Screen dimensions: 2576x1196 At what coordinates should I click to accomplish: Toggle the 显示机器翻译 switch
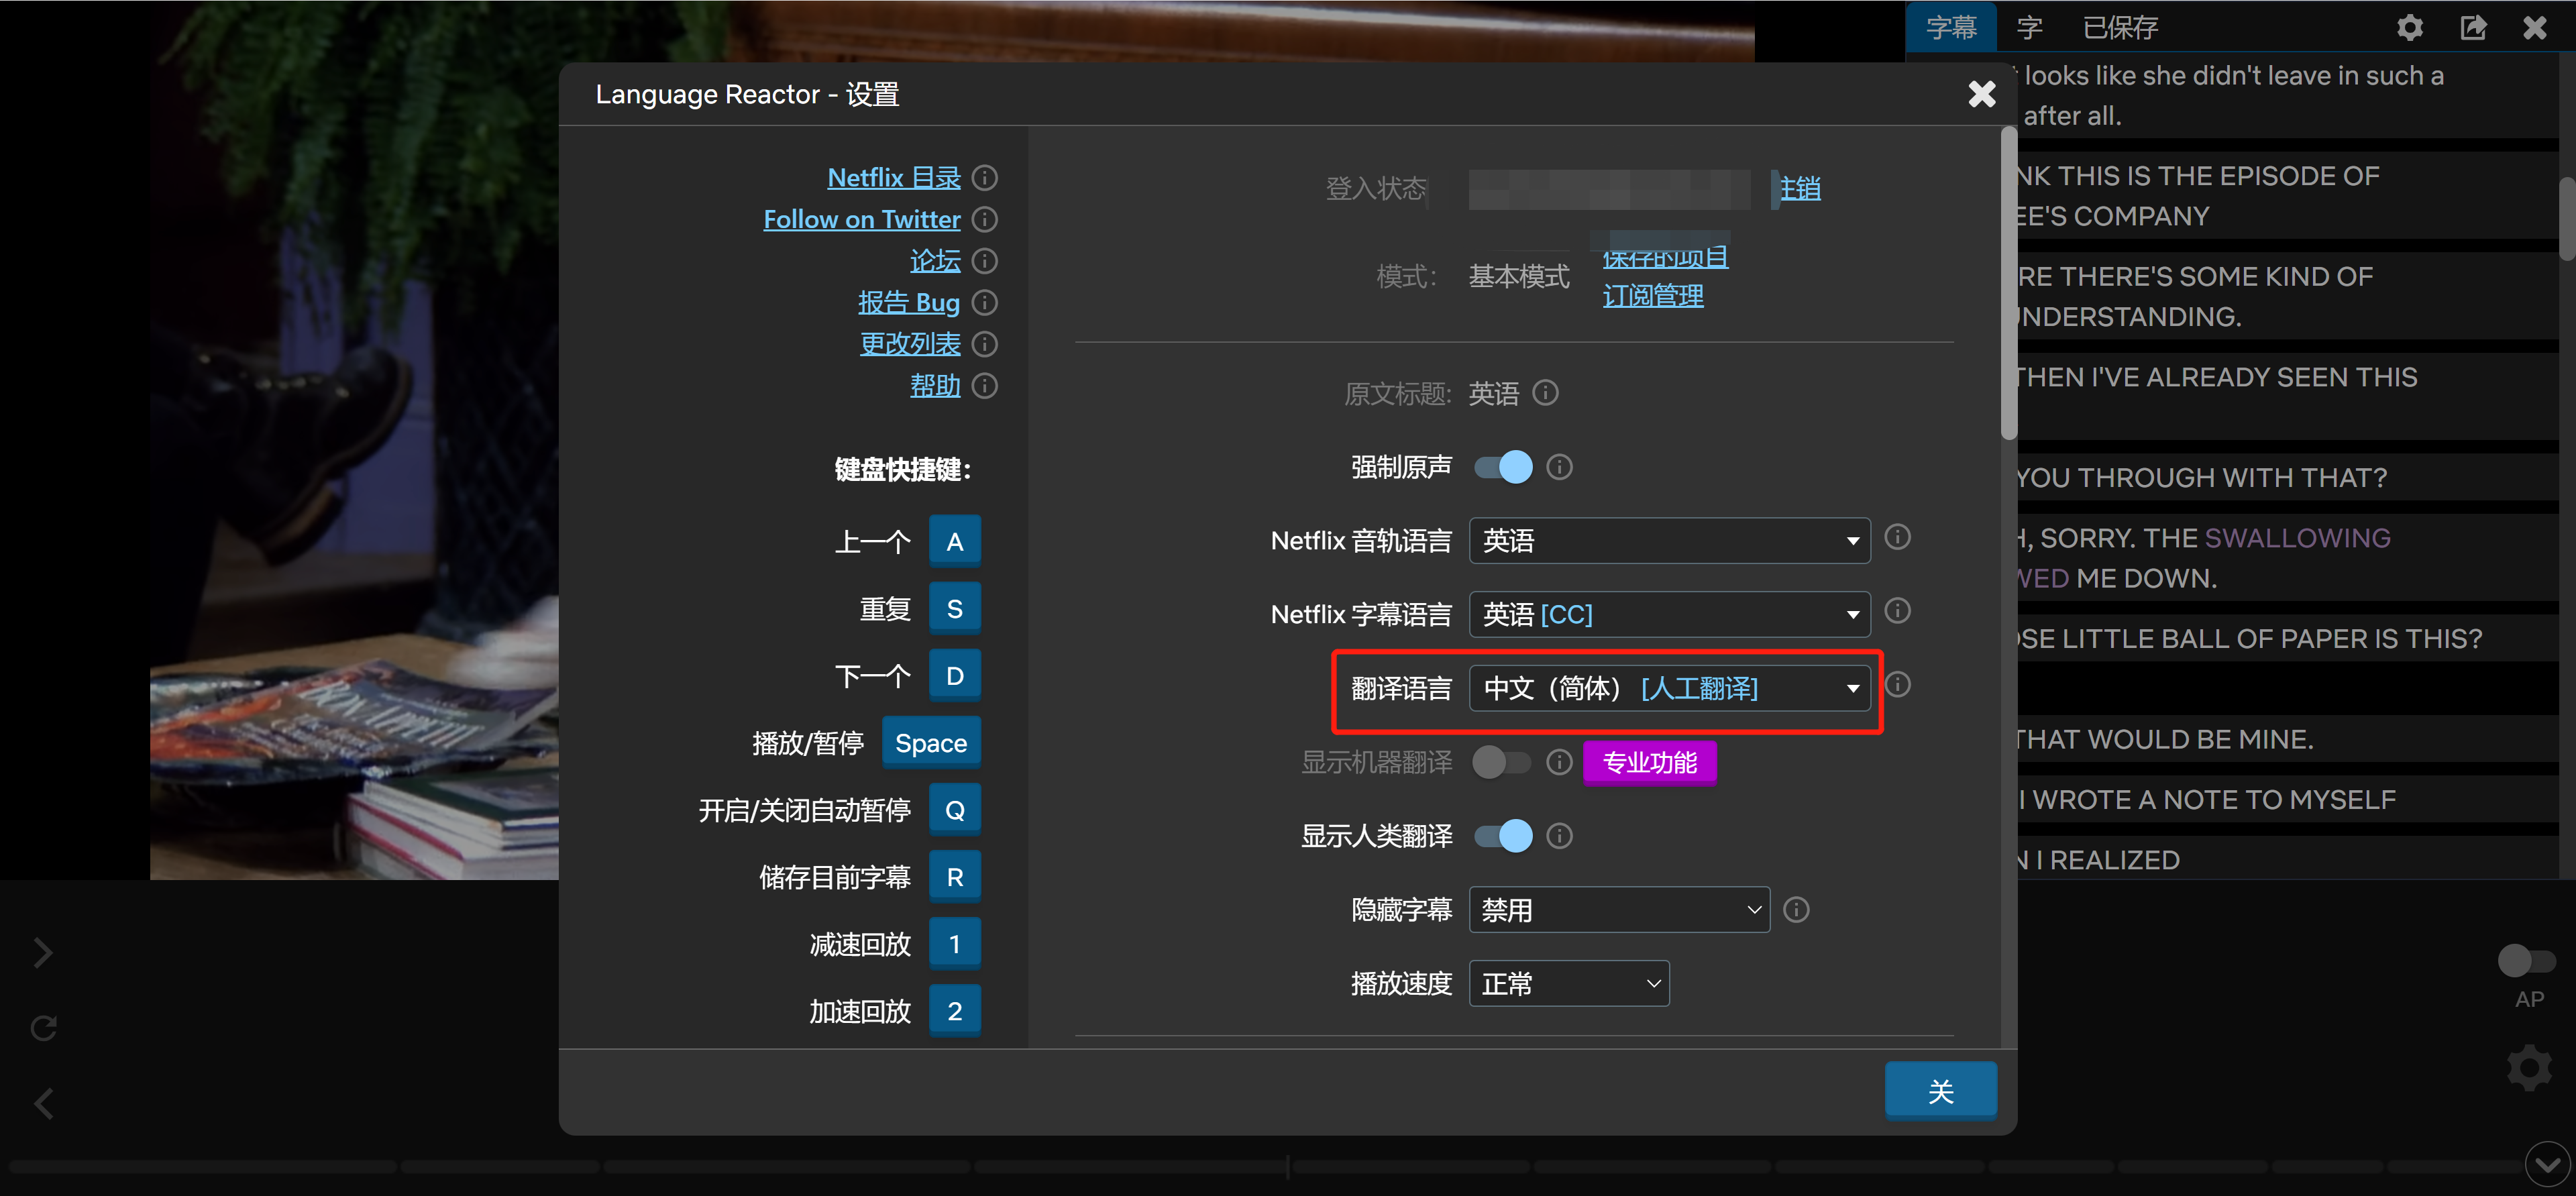1503,763
